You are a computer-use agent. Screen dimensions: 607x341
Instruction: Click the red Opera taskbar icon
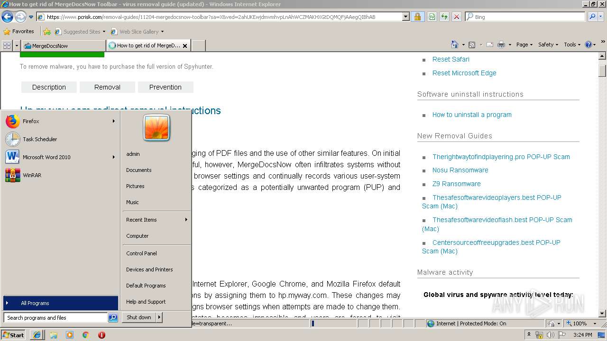101,335
